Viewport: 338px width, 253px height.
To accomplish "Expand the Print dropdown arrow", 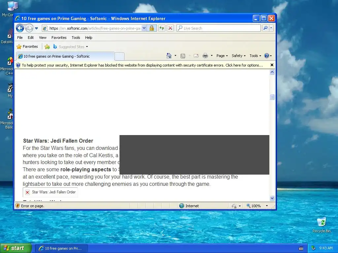I will click(x=212, y=56).
